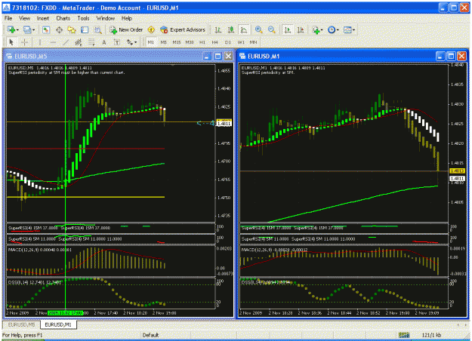Toggle Chart Shift from right border
The width and height of the screenshot is (472, 341).
coord(301,29)
